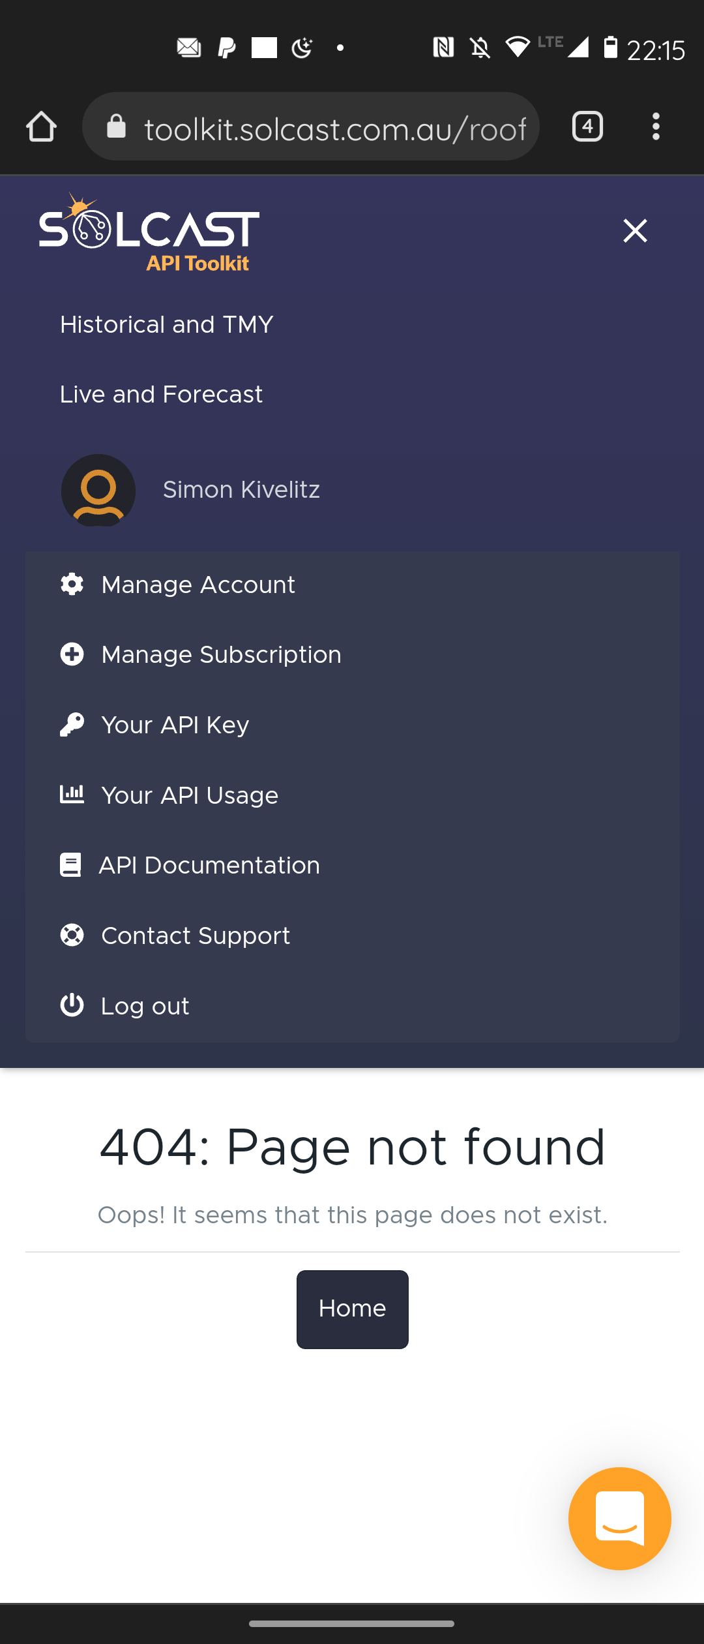Click the API Documentation book icon
The width and height of the screenshot is (704, 1644).
click(70, 865)
